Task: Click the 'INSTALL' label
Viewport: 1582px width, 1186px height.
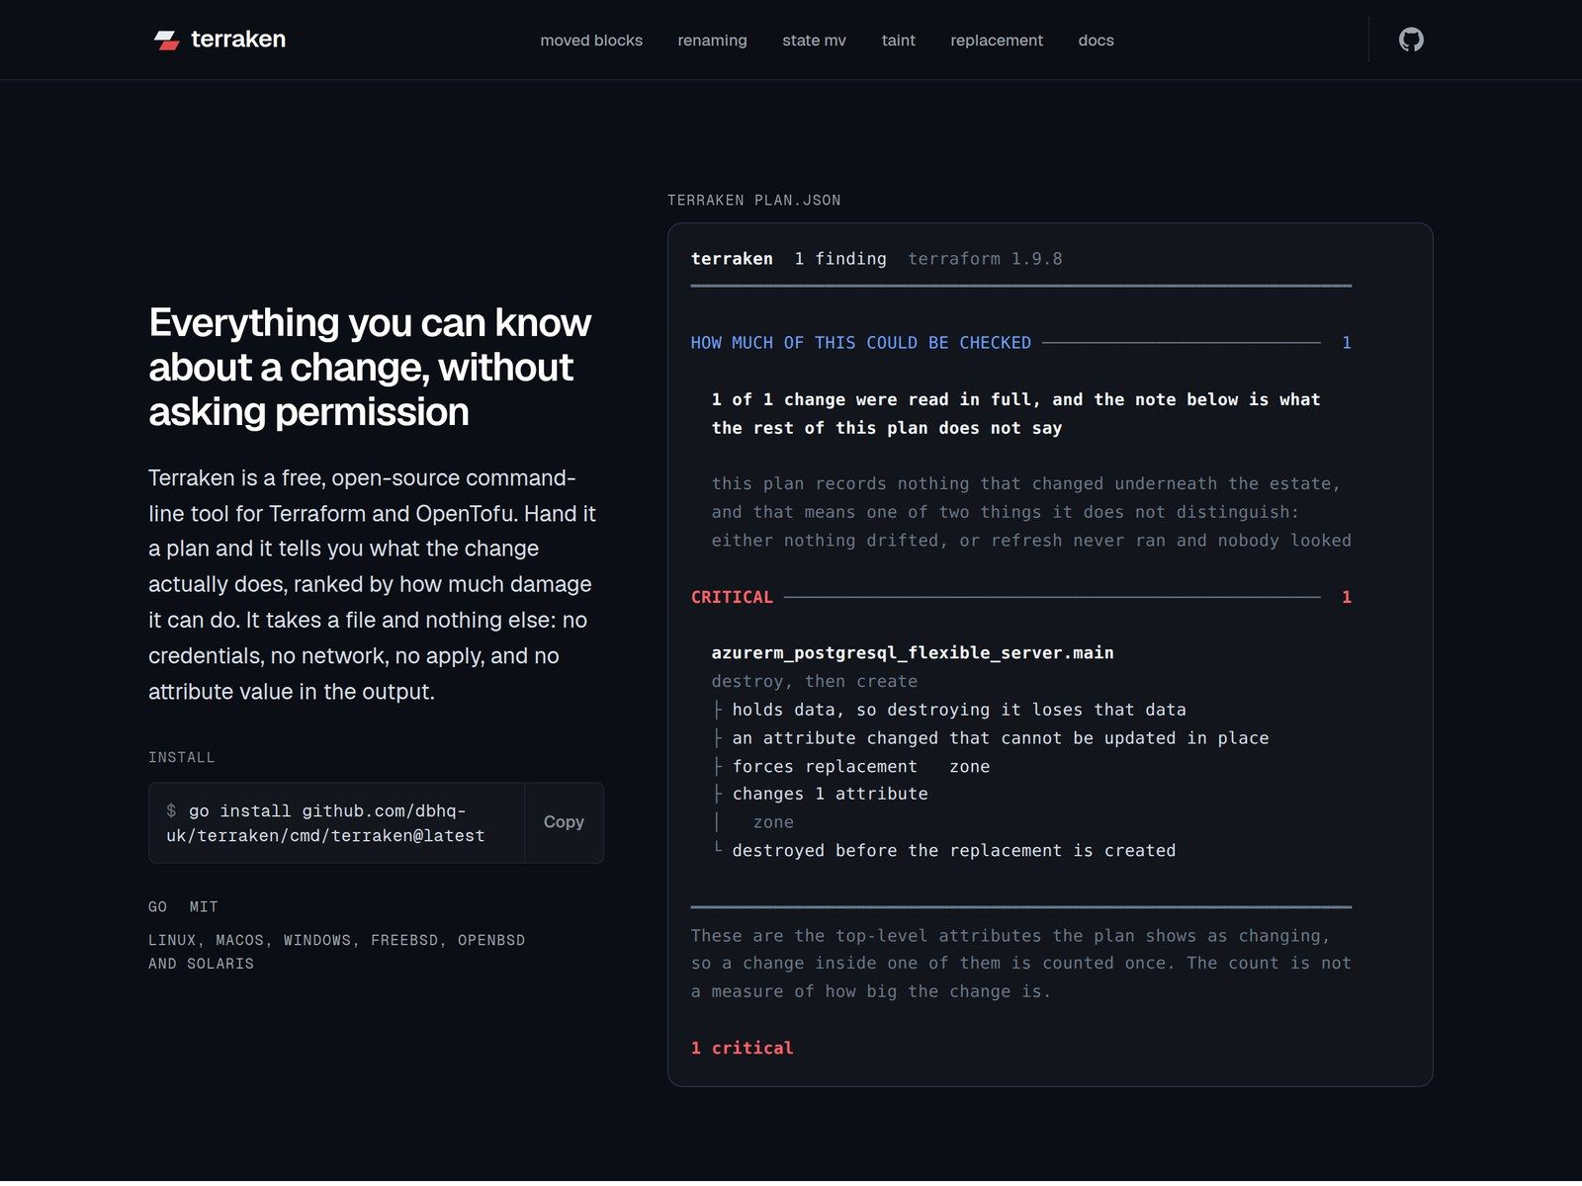Action: click(182, 758)
